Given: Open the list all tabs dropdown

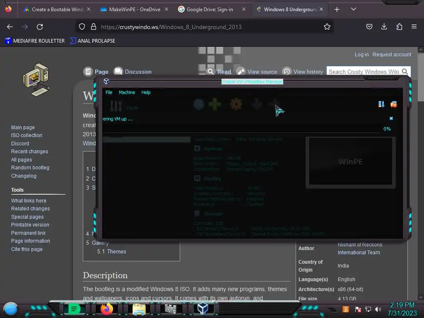Looking at the screenshot, I should [x=354, y=9].
